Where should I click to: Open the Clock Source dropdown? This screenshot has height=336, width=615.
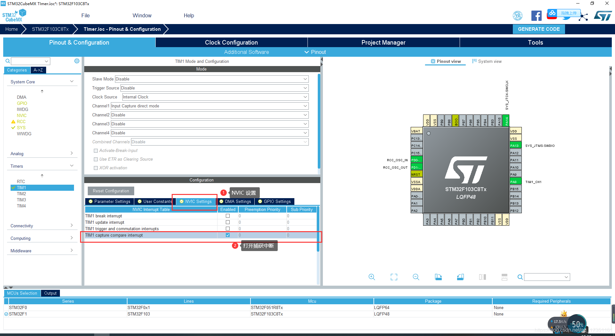click(x=215, y=97)
